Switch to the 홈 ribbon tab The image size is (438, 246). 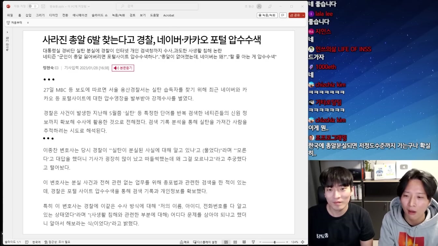(x=20, y=15)
